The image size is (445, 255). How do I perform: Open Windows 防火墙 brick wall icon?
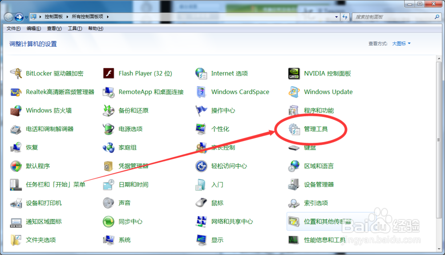(x=16, y=111)
